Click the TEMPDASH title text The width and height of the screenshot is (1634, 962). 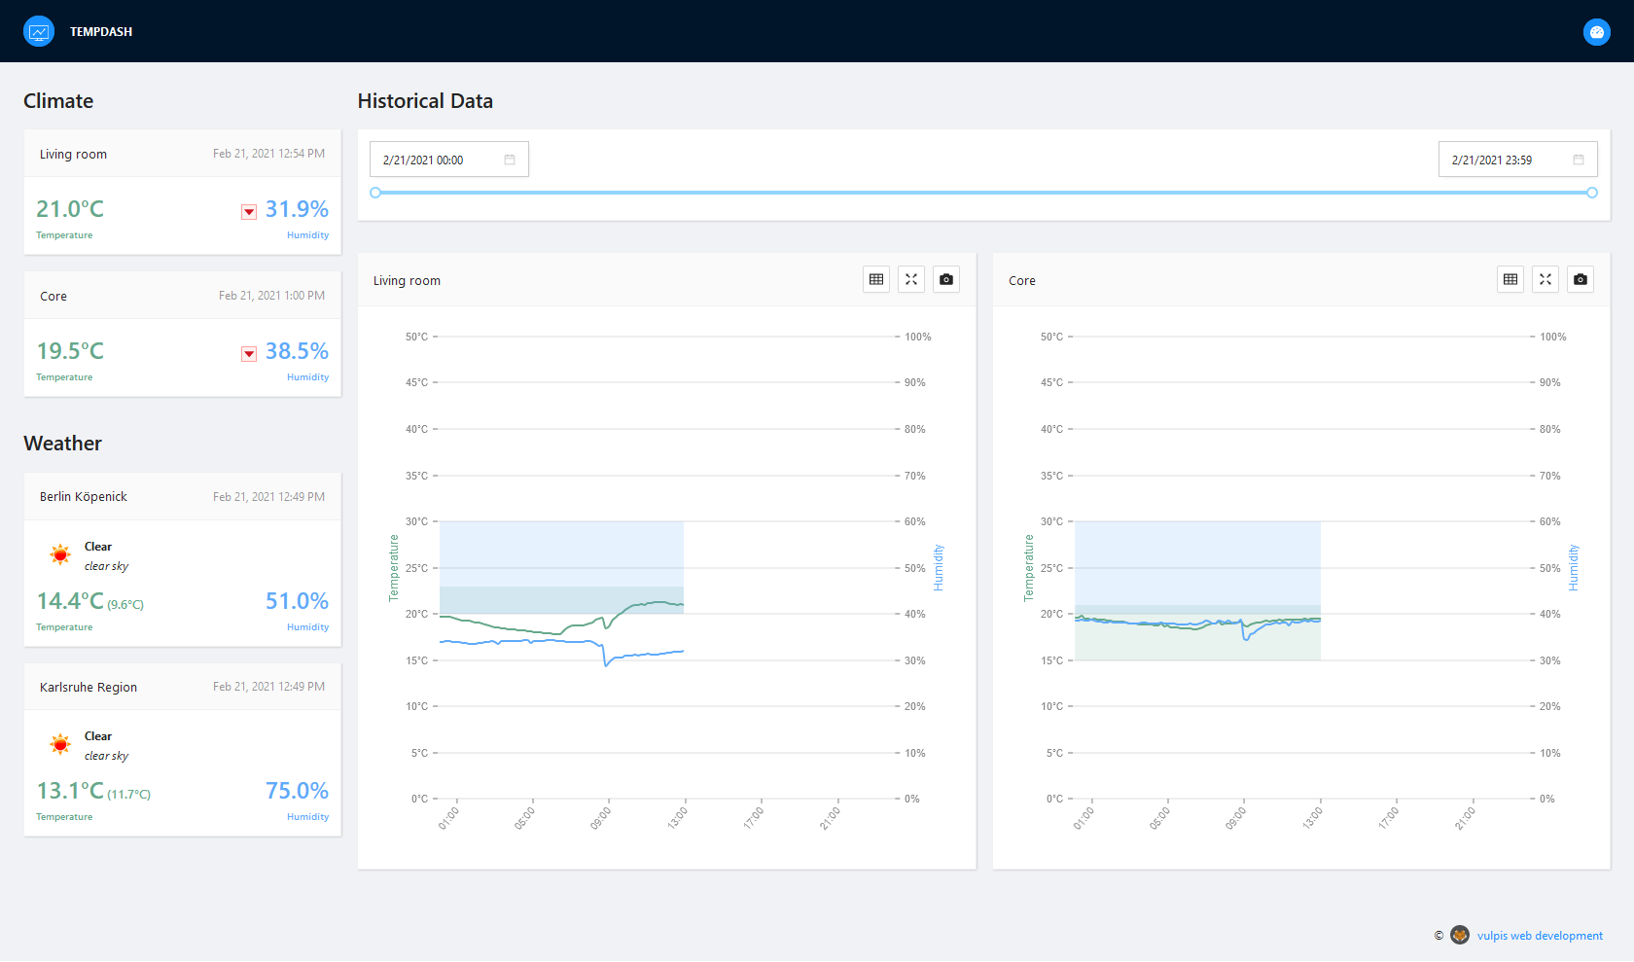pos(101,32)
